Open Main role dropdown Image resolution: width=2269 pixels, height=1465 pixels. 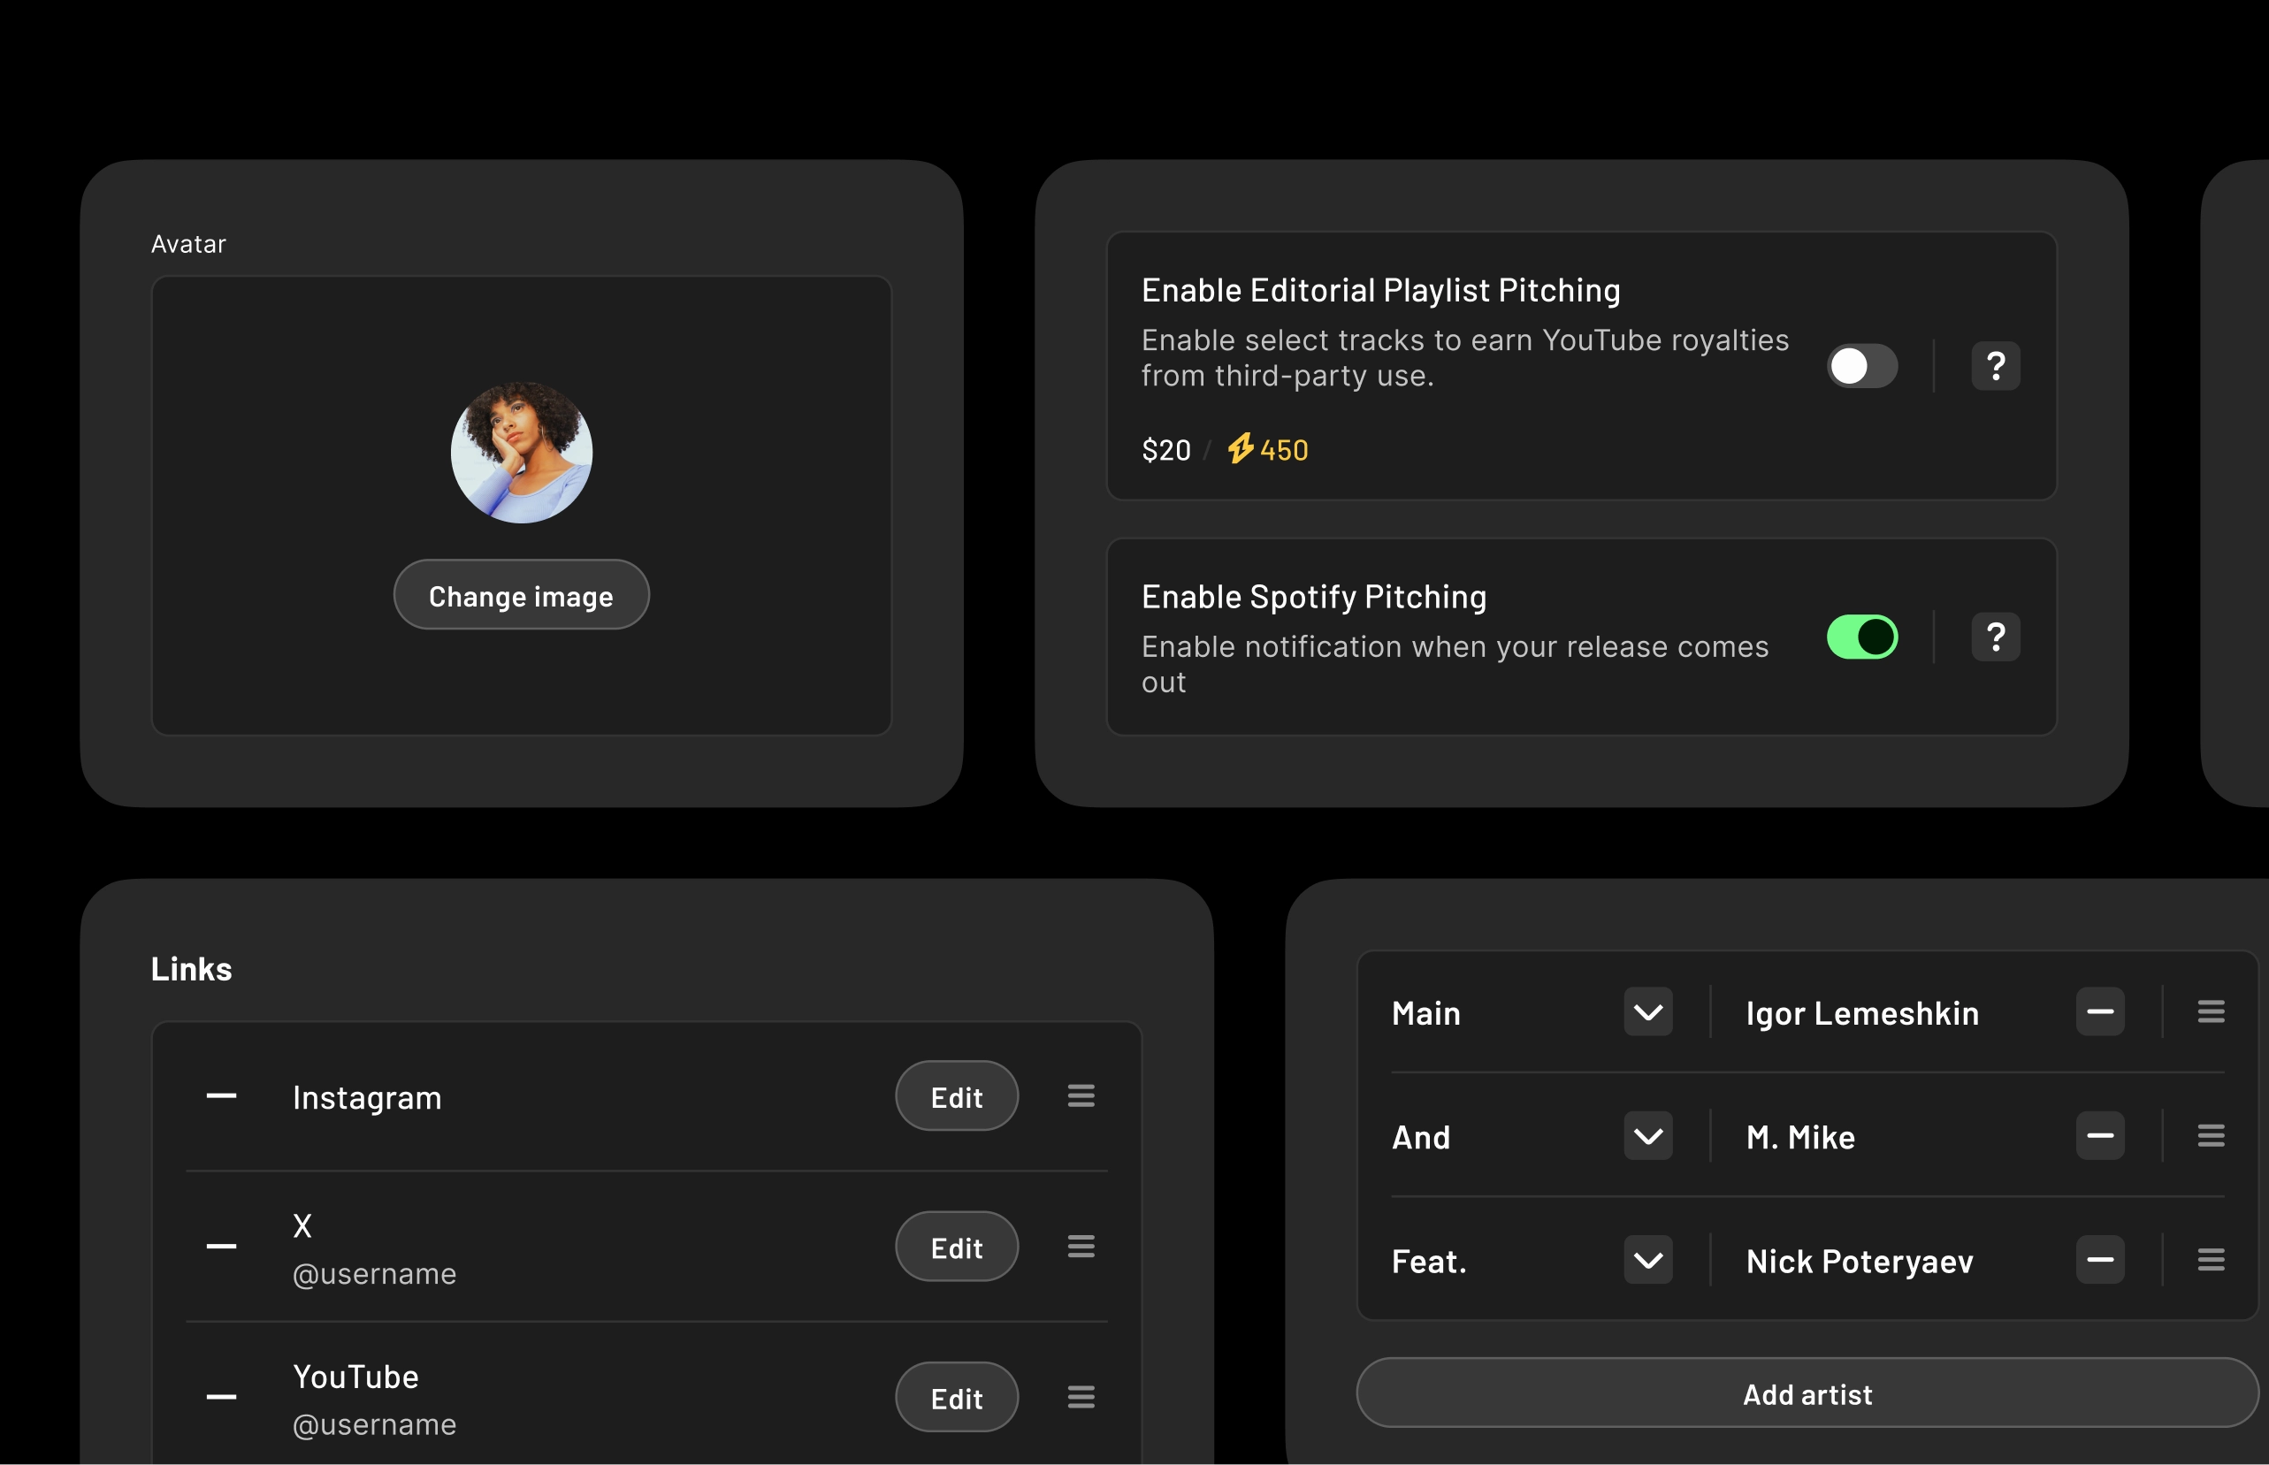[1647, 1012]
